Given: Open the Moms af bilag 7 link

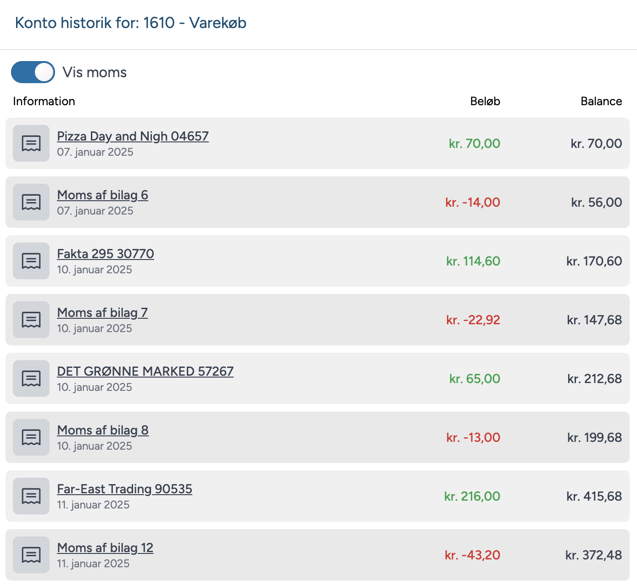Looking at the screenshot, I should pos(102,313).
